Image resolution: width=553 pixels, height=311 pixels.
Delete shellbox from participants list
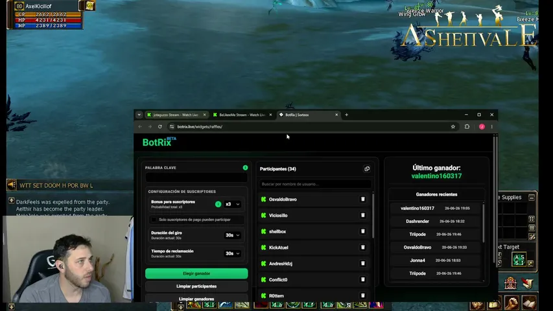point(362,231)
